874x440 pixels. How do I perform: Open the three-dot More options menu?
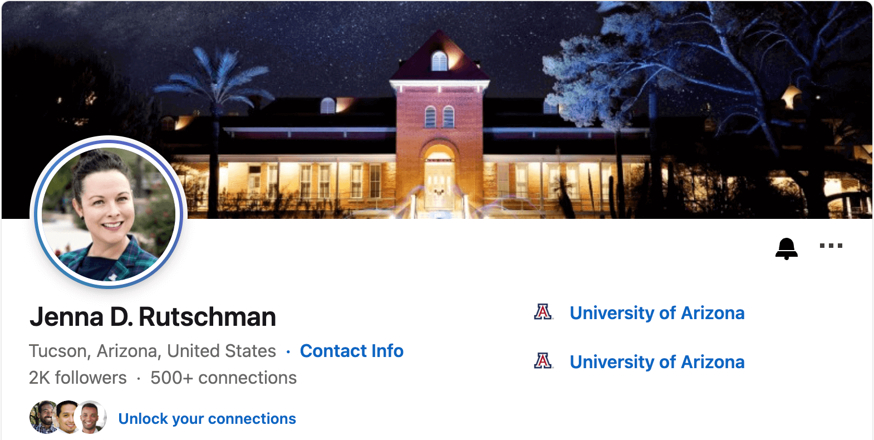(x=831, y=246)
